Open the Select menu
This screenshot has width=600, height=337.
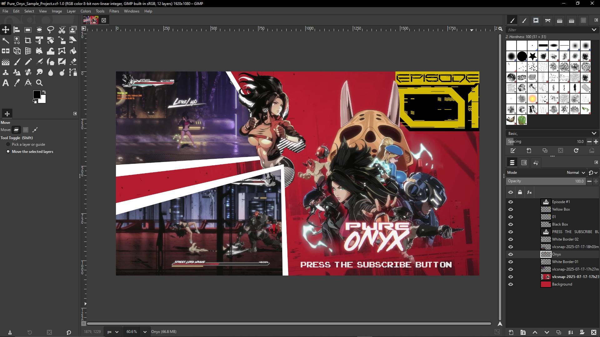(29, 11)
